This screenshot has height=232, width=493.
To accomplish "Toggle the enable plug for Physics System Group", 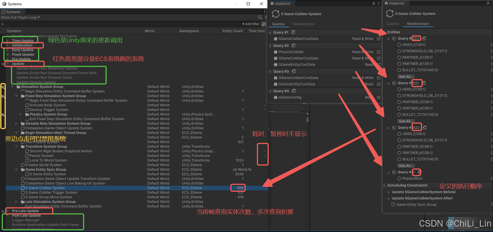I will [3, 114].
